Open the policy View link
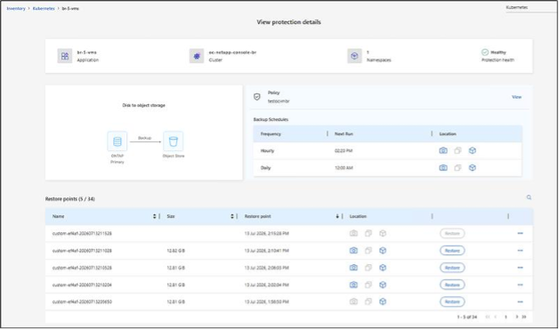This screenshot has height=329, width=559. 516,97
